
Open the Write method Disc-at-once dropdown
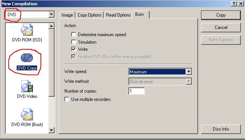click(x=189, y=82)
